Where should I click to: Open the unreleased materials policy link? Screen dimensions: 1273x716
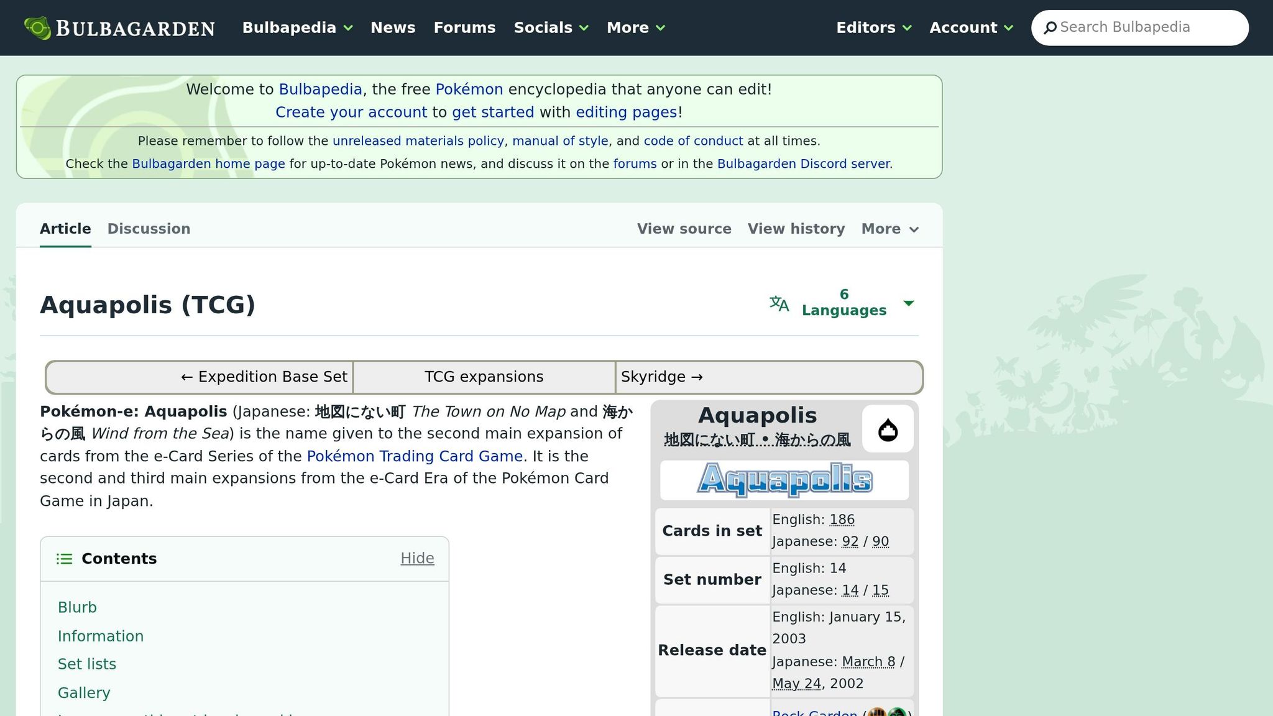coord(418,141)
